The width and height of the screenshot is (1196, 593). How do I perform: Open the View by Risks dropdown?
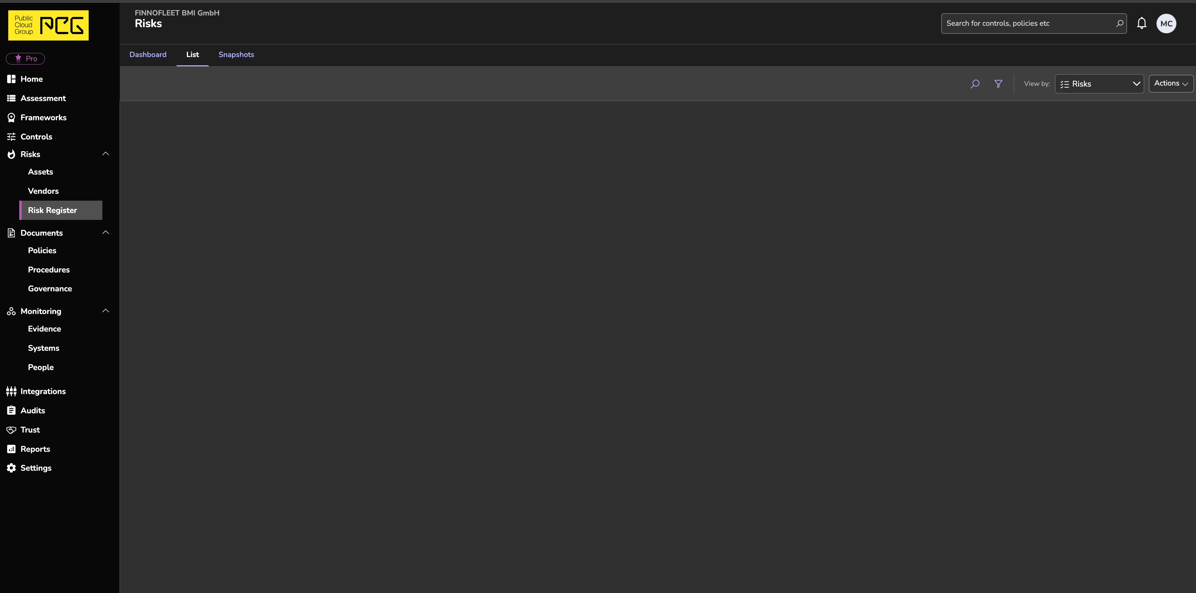coord(1099,84)
